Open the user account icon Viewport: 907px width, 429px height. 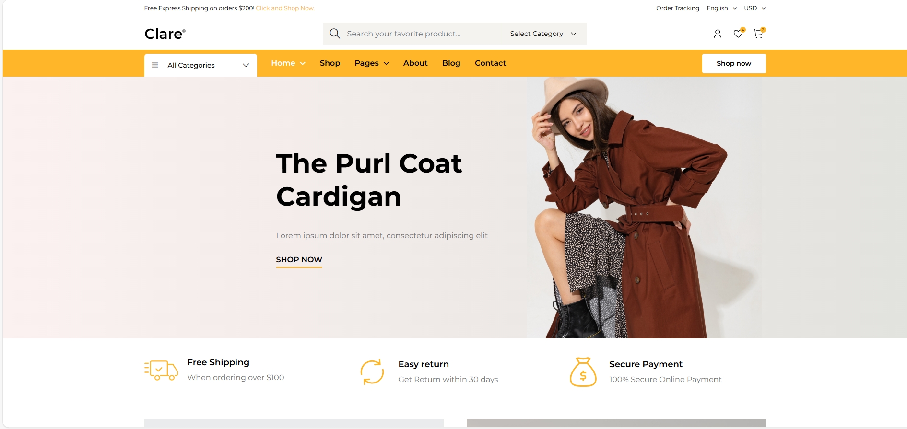pos(718,34)
